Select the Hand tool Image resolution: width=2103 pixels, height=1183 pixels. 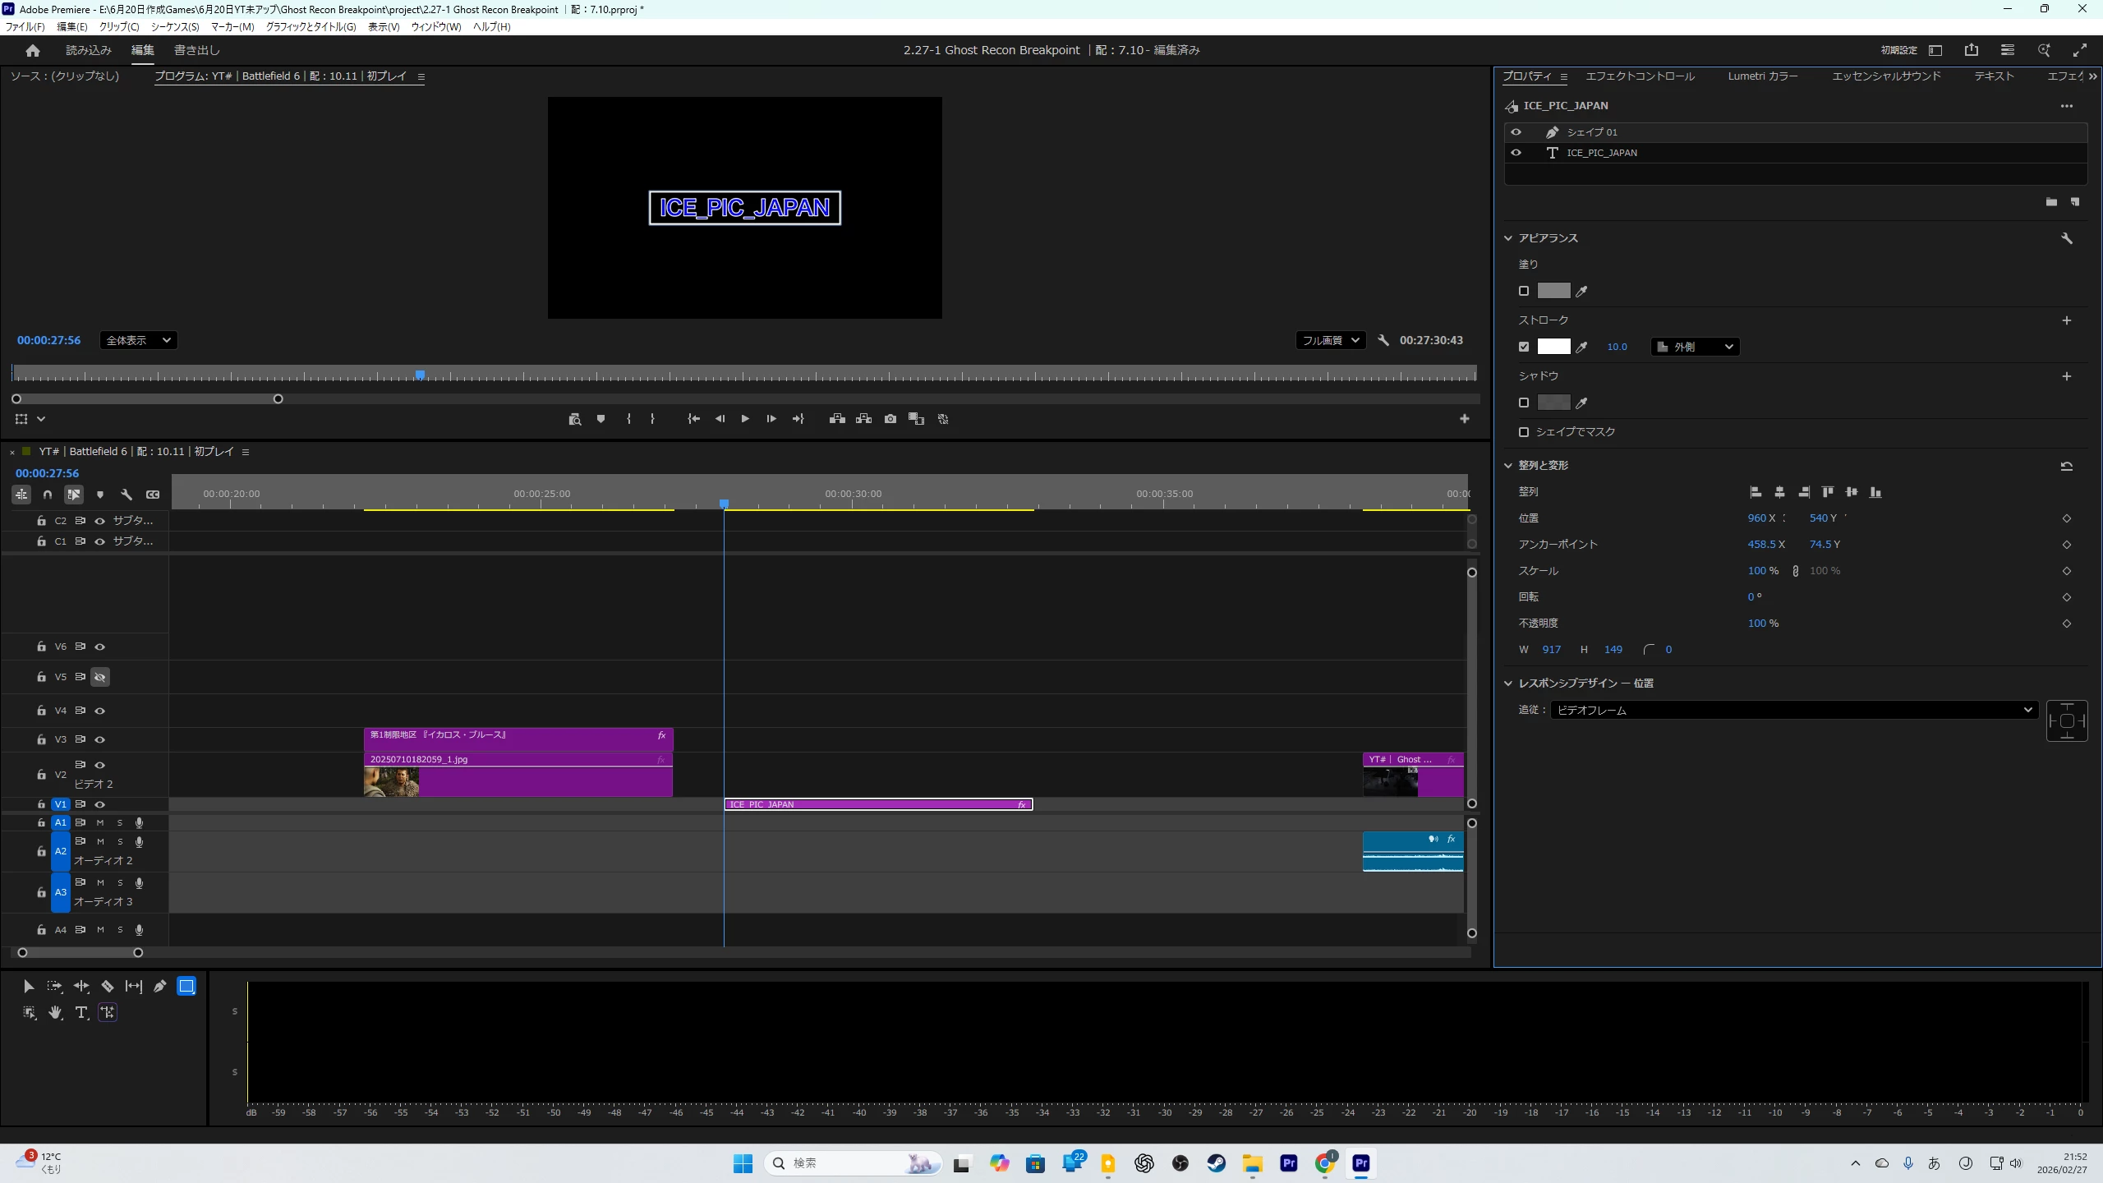(x=55, y=1012)
